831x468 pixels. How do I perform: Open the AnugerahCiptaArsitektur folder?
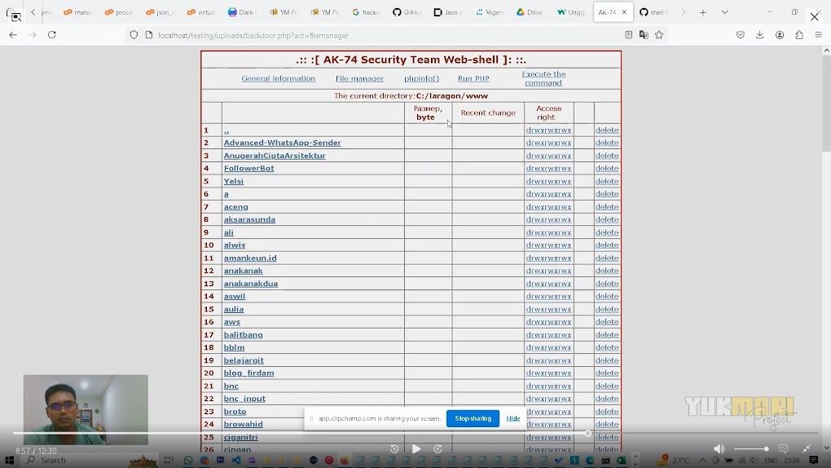click(275, 156)
